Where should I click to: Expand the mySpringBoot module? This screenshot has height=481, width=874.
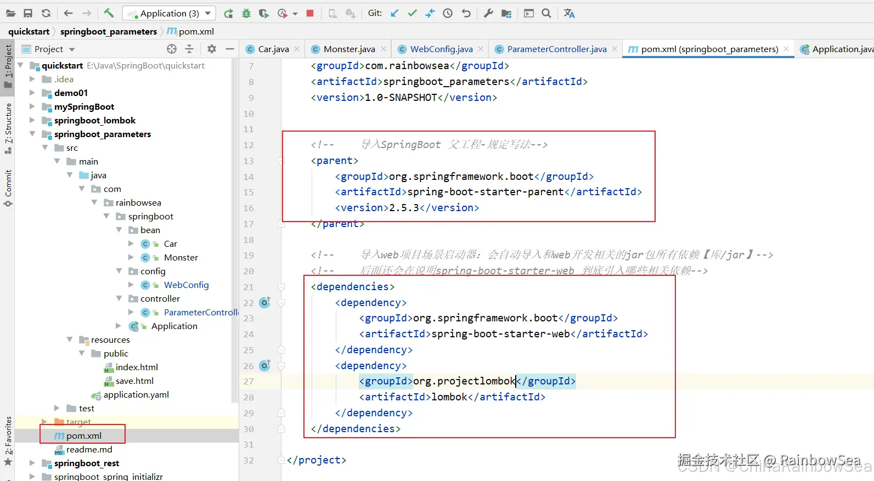pos(32,106)
